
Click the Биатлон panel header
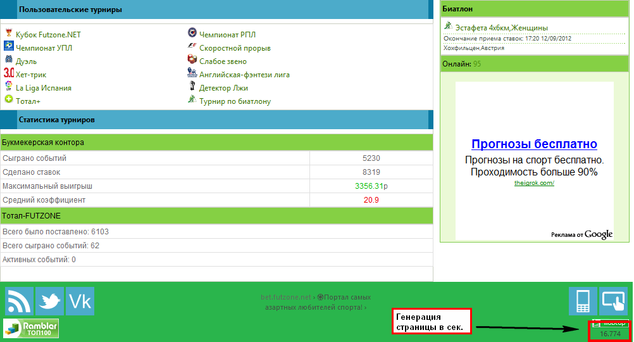[535, 9]
